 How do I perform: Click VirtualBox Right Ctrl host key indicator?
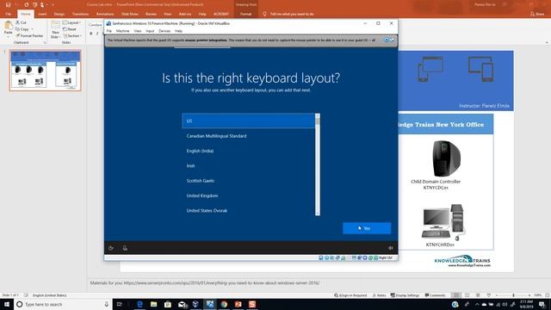click(386, 257)
